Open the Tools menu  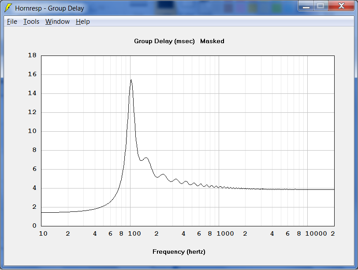coord(31,22)
